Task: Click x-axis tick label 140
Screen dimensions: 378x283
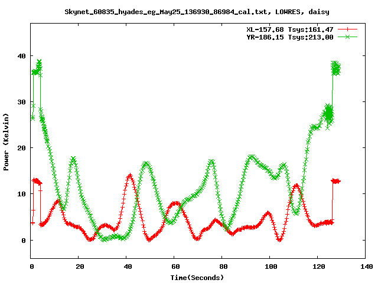Action: (x=366, y=266)
